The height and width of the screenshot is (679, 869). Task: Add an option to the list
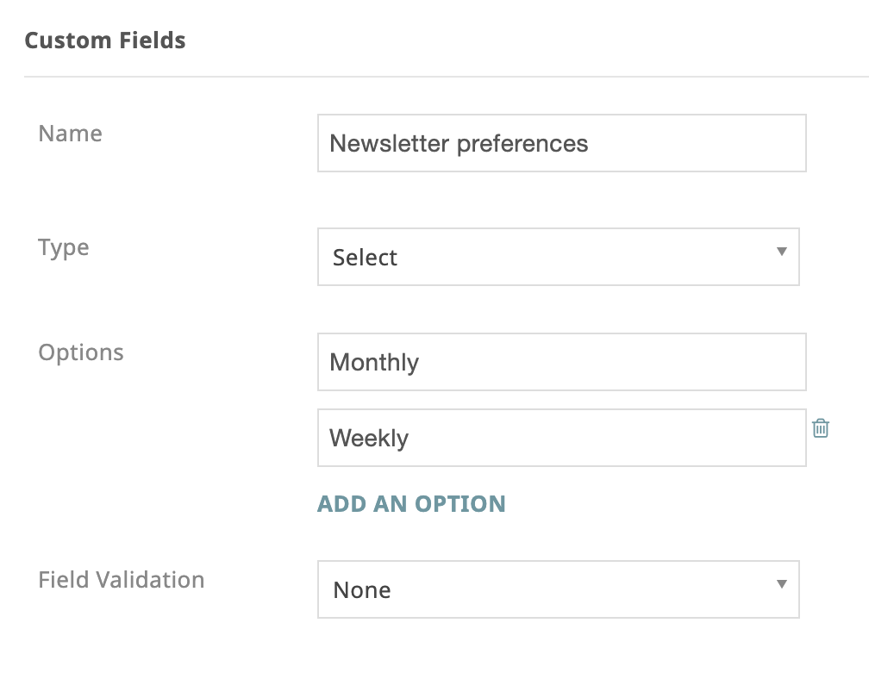(x=411, y=504)
